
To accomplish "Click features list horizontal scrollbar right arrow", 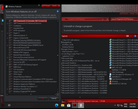I will 55,94.
